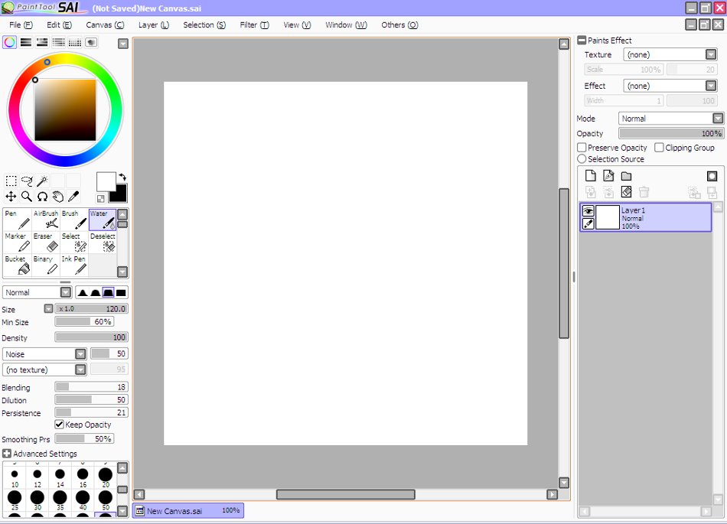Select the Bucket fill tool

pyautogui.click(x=17, y=264)
